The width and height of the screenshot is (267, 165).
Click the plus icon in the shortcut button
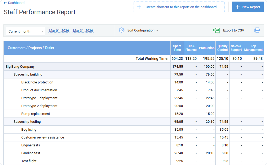(139, 7)
